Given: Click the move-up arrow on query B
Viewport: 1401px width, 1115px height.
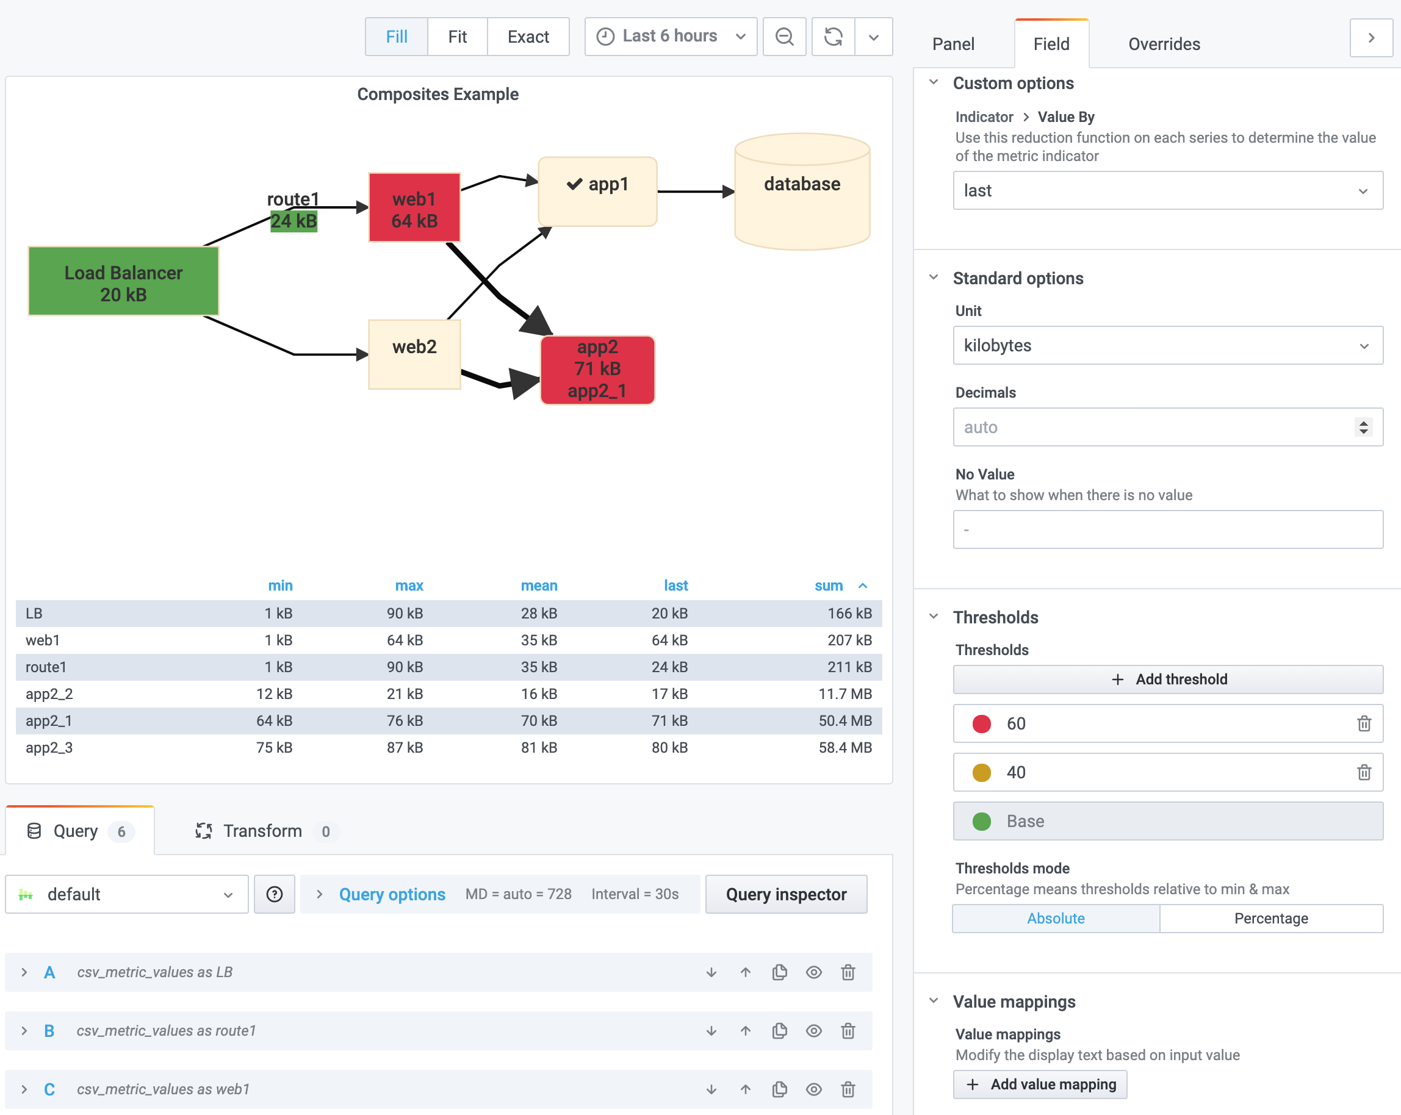Looking at the screenshot, I should (746, 1030).
